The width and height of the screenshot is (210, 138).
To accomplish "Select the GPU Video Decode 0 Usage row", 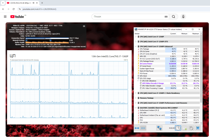I will point(168,83).
